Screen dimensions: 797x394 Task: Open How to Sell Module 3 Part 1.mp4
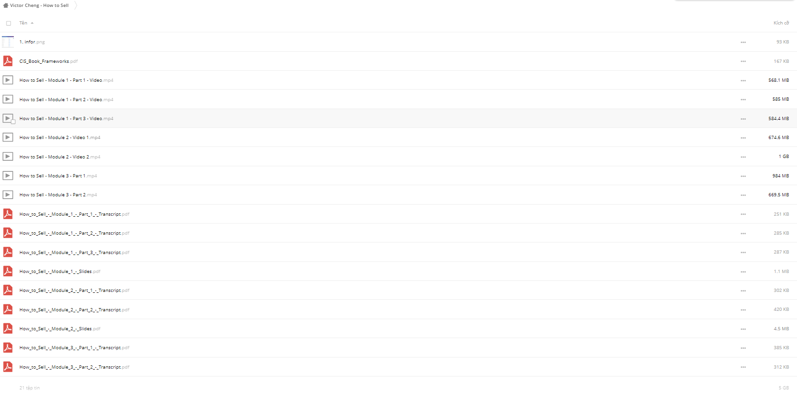pos(58,176)
